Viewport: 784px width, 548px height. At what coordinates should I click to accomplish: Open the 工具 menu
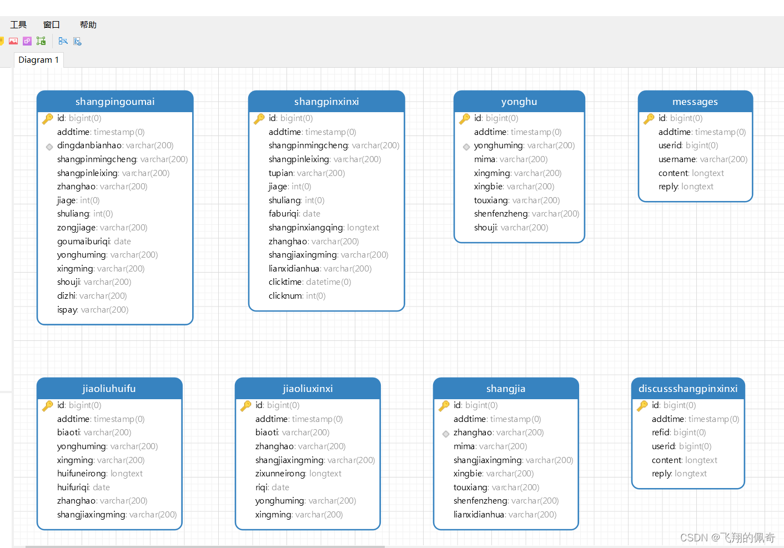pos(18,24)
